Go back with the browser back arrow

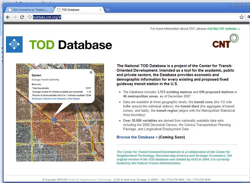(x=8, y=17)
